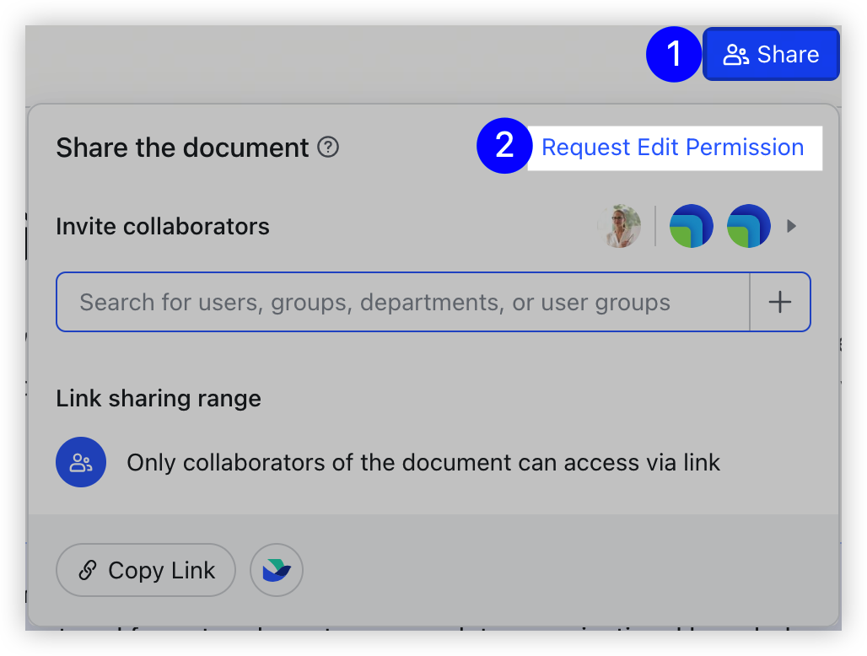Image resolution: width=867 pixels, height=656 pixels.
Task: Click the blue step 1 badge
Action: tap(674, 53)
